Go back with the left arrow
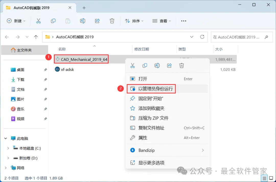The height and width of the screenshot is (182, 276). [7, 37]
